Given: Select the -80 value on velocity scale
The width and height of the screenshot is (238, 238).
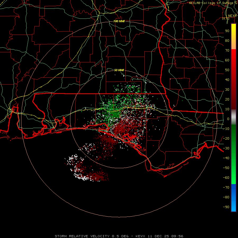Looking at the screenshot, I should click(x=226, y=197).
